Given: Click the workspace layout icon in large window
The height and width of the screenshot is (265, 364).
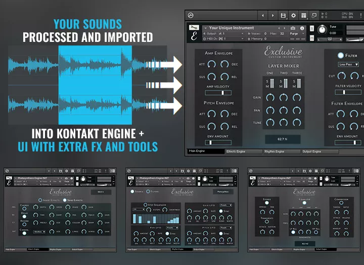Looking at the screenshot, I should (x=304, y=16).
